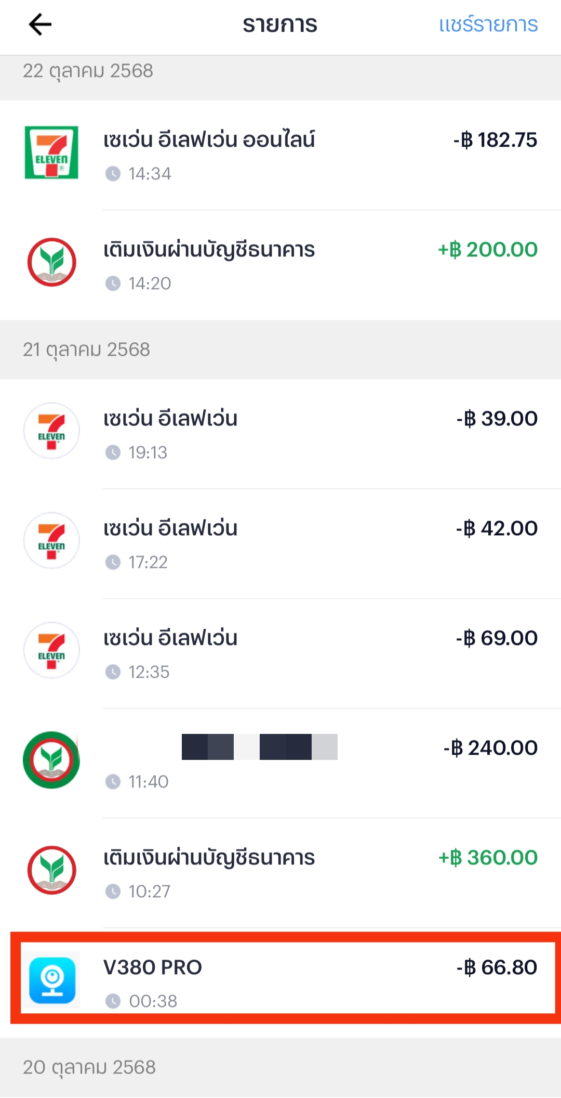Viewport: 561px width, 1098px height.
Task: Tap the green-ringed bank logo at 11:40
Action: (x=51, y=760)
